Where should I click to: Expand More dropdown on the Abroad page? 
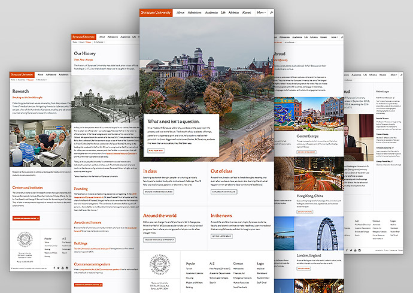pos(334,37)
